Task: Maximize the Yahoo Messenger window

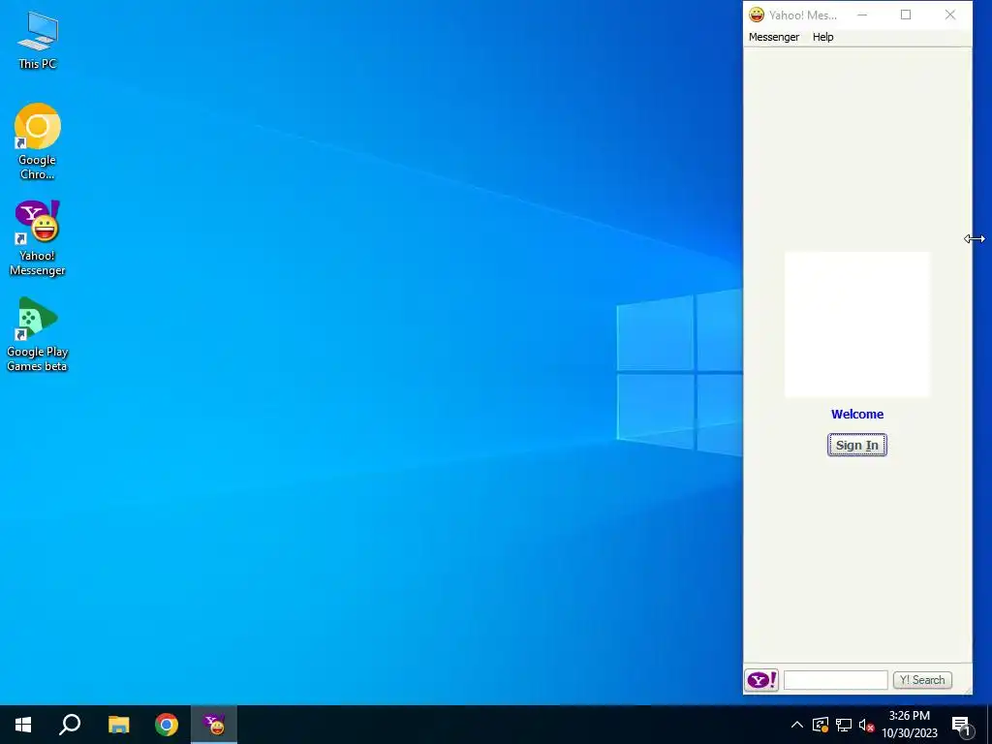Action: click(x=906, y=15)
